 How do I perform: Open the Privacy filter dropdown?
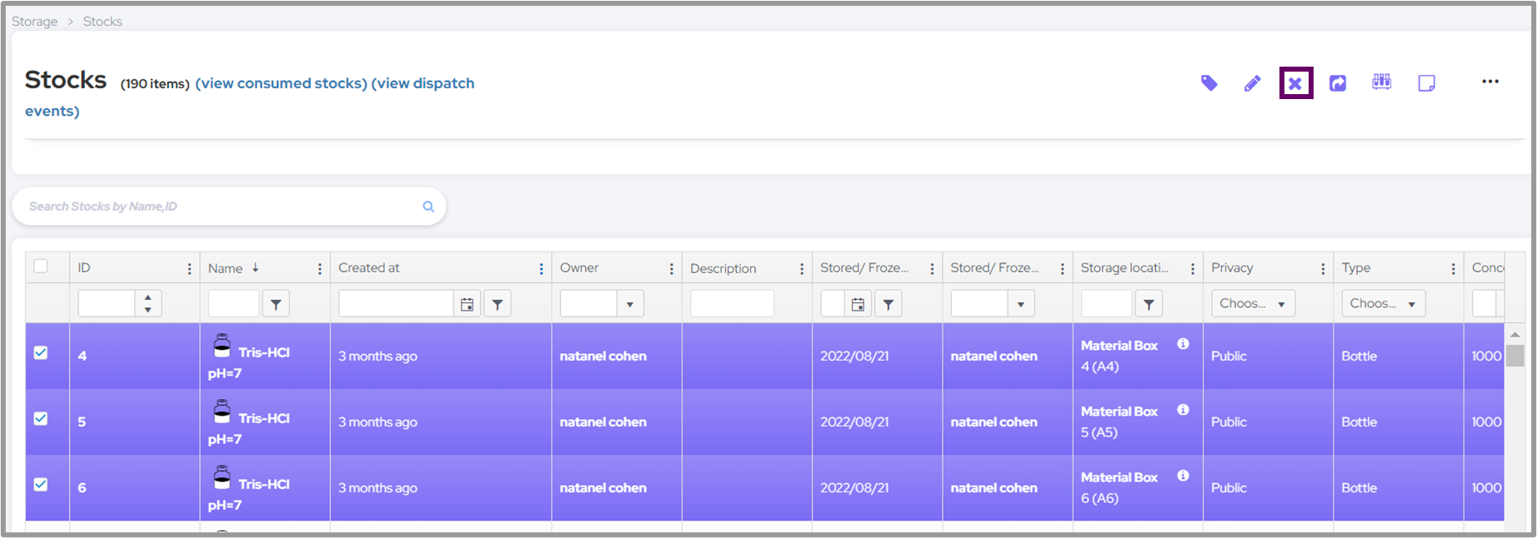[1252, 304]
